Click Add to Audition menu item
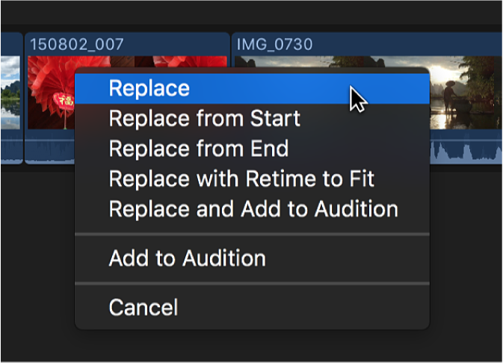This screenshot has height=363, width=503. pos(187,258)
